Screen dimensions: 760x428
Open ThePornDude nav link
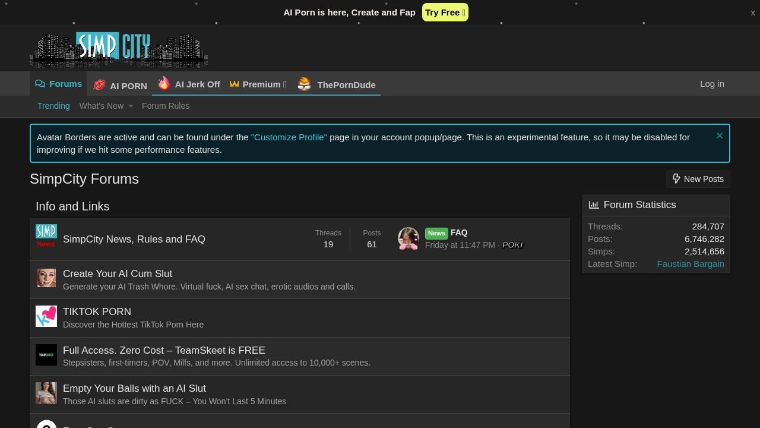(x=346, y=85)
